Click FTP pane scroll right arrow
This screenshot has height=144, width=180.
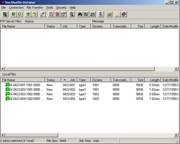pos(176,69)
